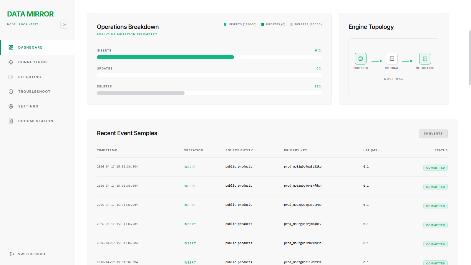
Task: Click the Source Entity column header
Action: pyautogui.click(x=239, y=150)
